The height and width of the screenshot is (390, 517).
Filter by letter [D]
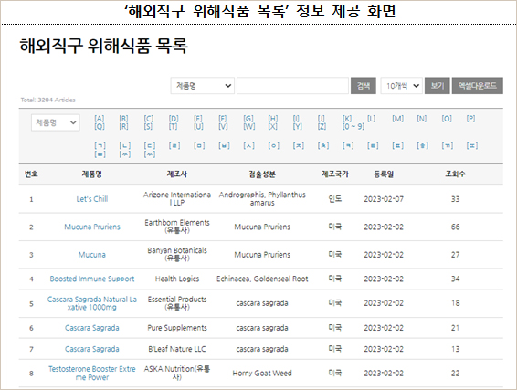(x=174, y=119)
